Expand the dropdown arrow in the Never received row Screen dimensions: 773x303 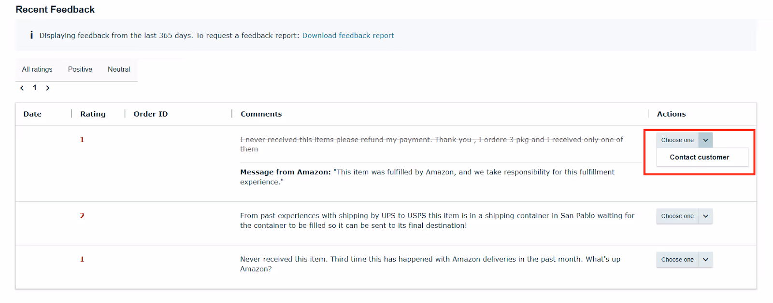[x=706, y=260]
